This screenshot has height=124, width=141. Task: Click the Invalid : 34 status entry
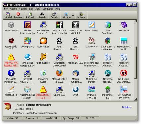[51, 118]
